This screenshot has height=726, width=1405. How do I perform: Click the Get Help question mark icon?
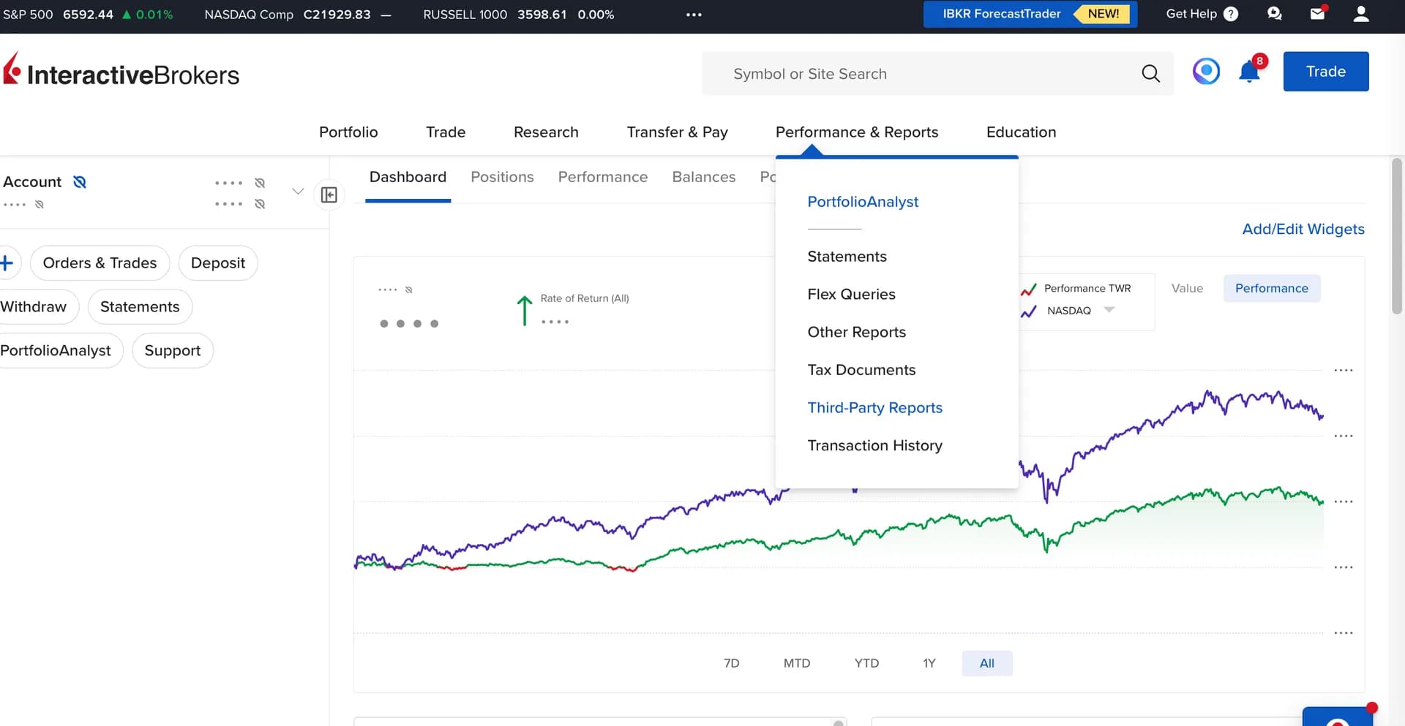pos(1231,14)
